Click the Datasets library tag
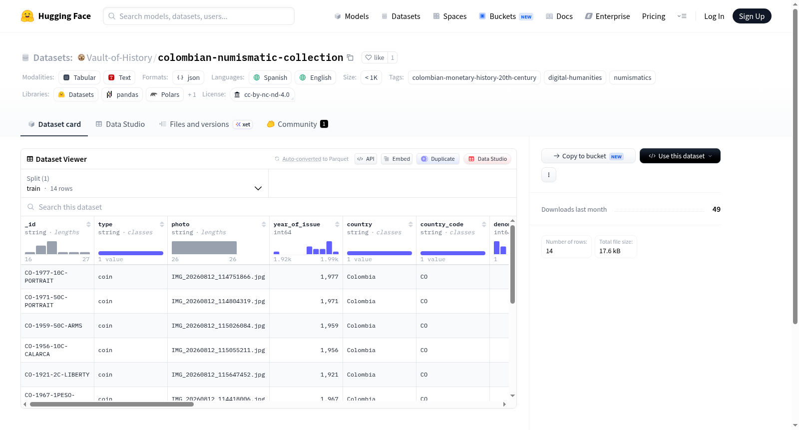This screenshot has width=799, height=430. pyautogui.click(x=76, y=94)
